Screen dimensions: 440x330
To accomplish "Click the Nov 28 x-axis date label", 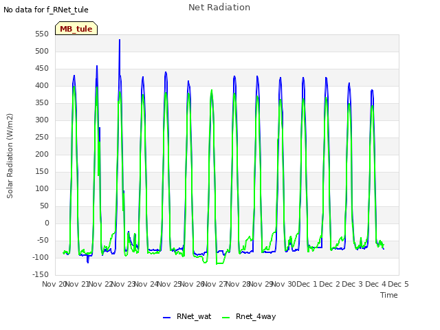I will pos(238,284).
